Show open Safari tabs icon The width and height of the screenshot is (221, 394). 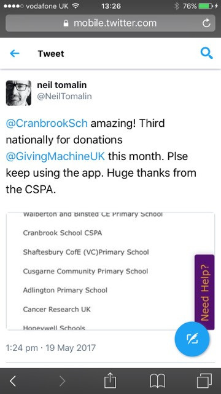click(204, 381)
